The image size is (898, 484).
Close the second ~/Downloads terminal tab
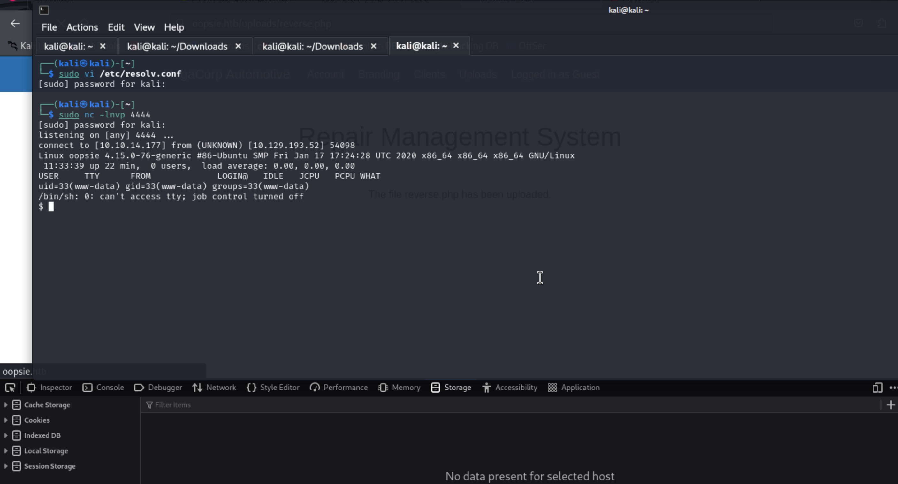coord(373,46)
